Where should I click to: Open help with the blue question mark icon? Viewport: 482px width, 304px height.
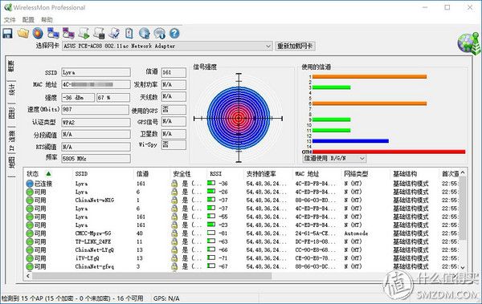pyautogui.click(x=174, y=33)
